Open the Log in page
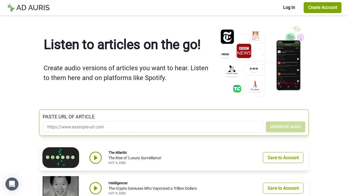The image size is (348, 196). [x=289, y=8]
